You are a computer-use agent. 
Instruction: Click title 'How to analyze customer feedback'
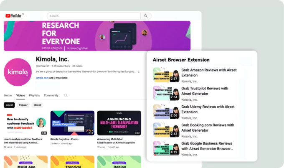[23, 141]
